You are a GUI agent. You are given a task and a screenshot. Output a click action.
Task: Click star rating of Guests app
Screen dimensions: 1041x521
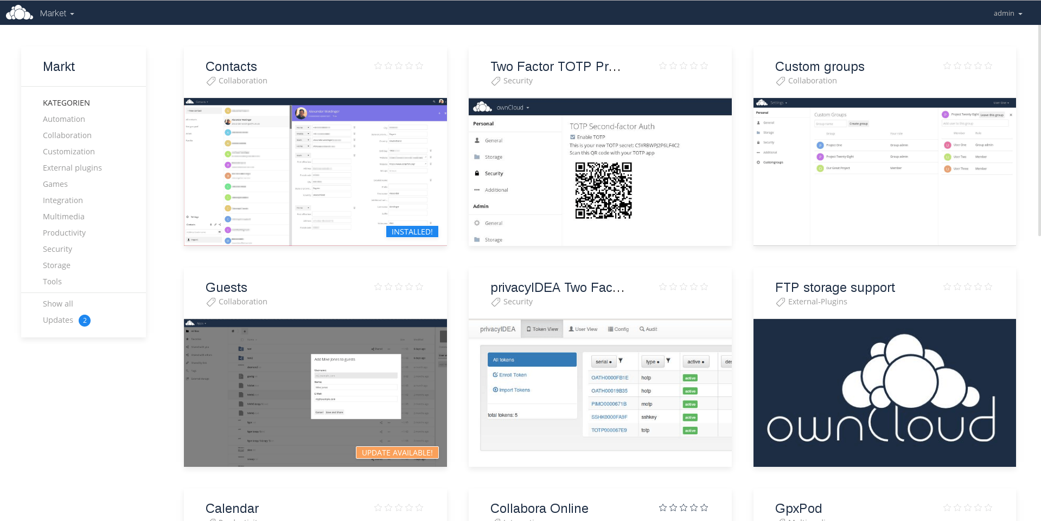[399, 286]
